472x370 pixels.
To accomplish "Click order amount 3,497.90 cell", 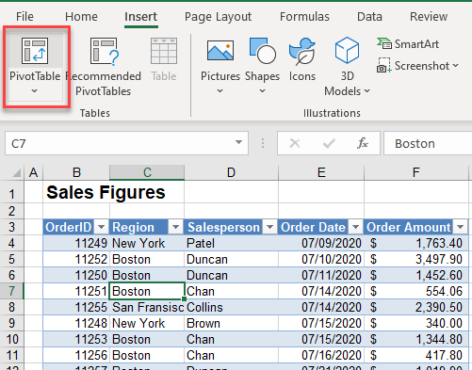I will (416, 259).
